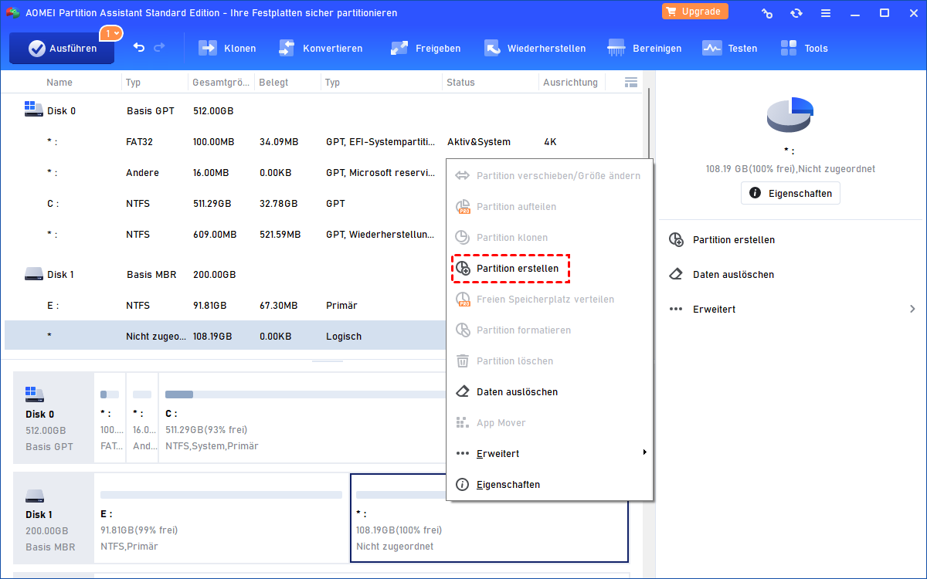The image size is (927, 579).
Task: Open the Wiederherstellen toolbar item
Action: (535, 48)
